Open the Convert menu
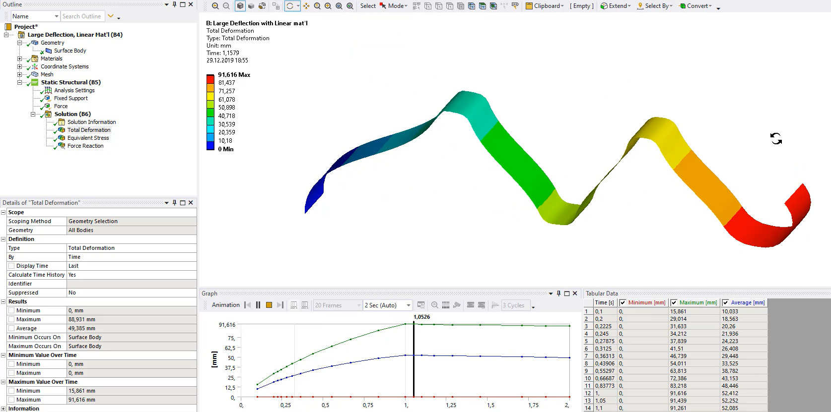This screenshot has height=412, width=831. coord(695,6)
